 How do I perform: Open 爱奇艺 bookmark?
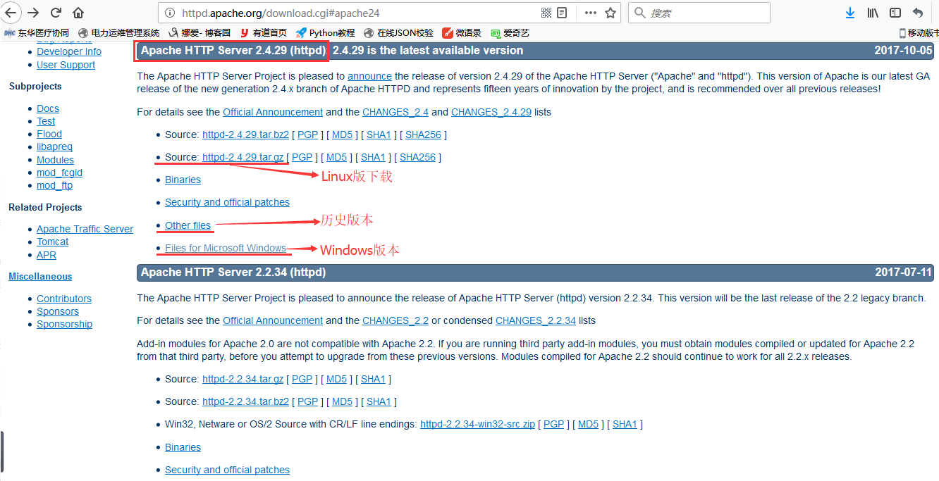pos(510,32)
